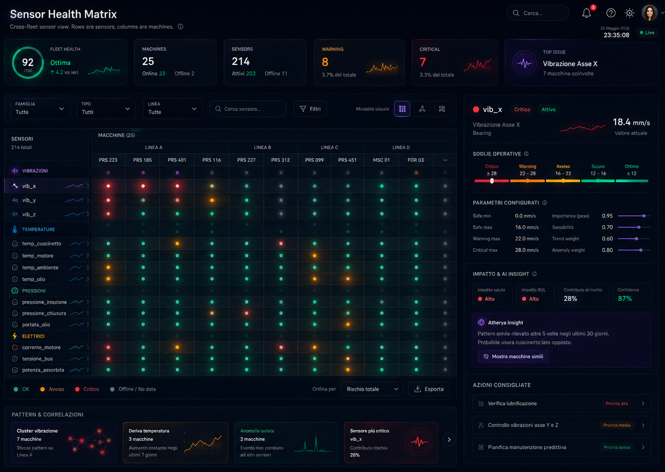The image size is (665, 472).
Task: Select the temp_olio sensor row
Action: (47, 279)
